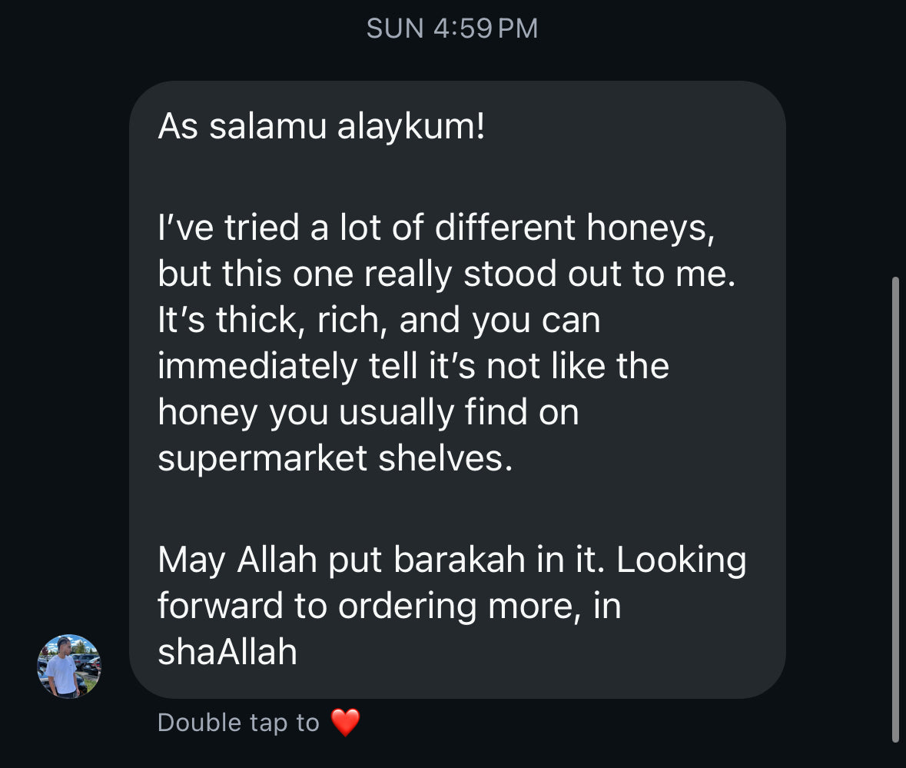Click the line "immediately tell it's not like the"

pyautogui.click(x=413, y=366)
